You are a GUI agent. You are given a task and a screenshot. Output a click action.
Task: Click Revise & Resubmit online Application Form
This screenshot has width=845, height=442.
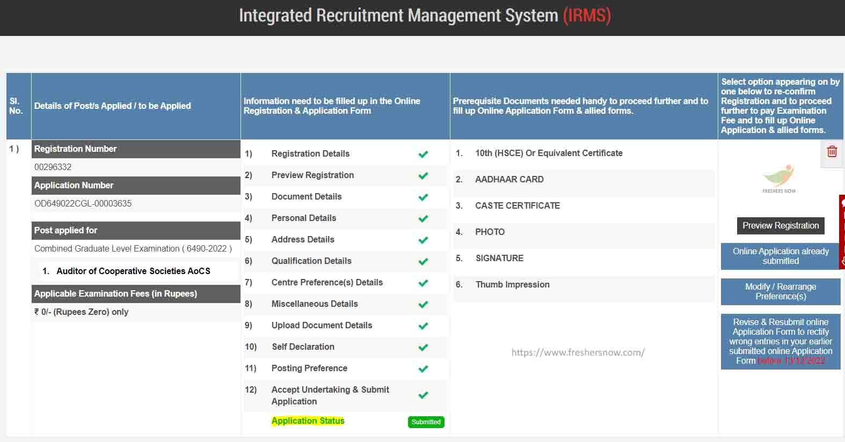tap(781, 341)
